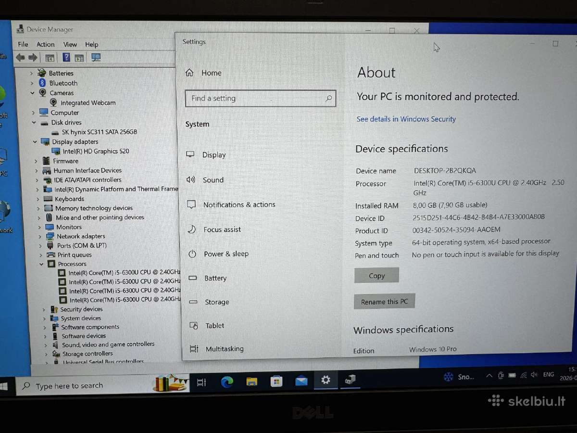Click the scan hardware monitor toolbar icon
577x433 pixels.
tap(96, 58)
